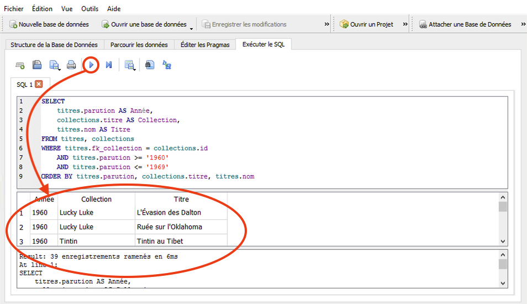Close the SQL 1 tab
The image size is (527, 304).
tap(39, 85)
